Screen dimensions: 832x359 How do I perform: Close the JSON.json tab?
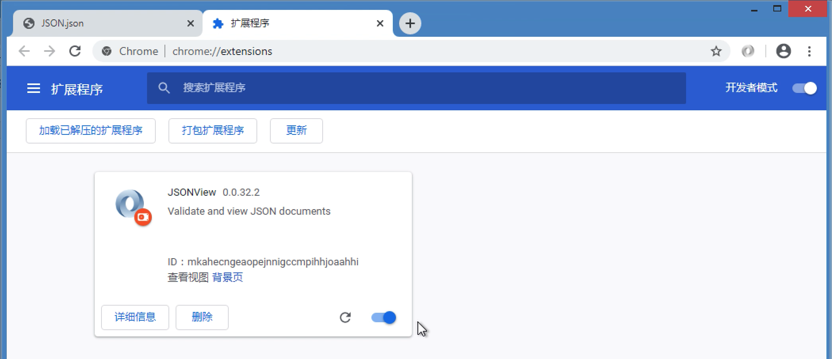pos(190,23)
